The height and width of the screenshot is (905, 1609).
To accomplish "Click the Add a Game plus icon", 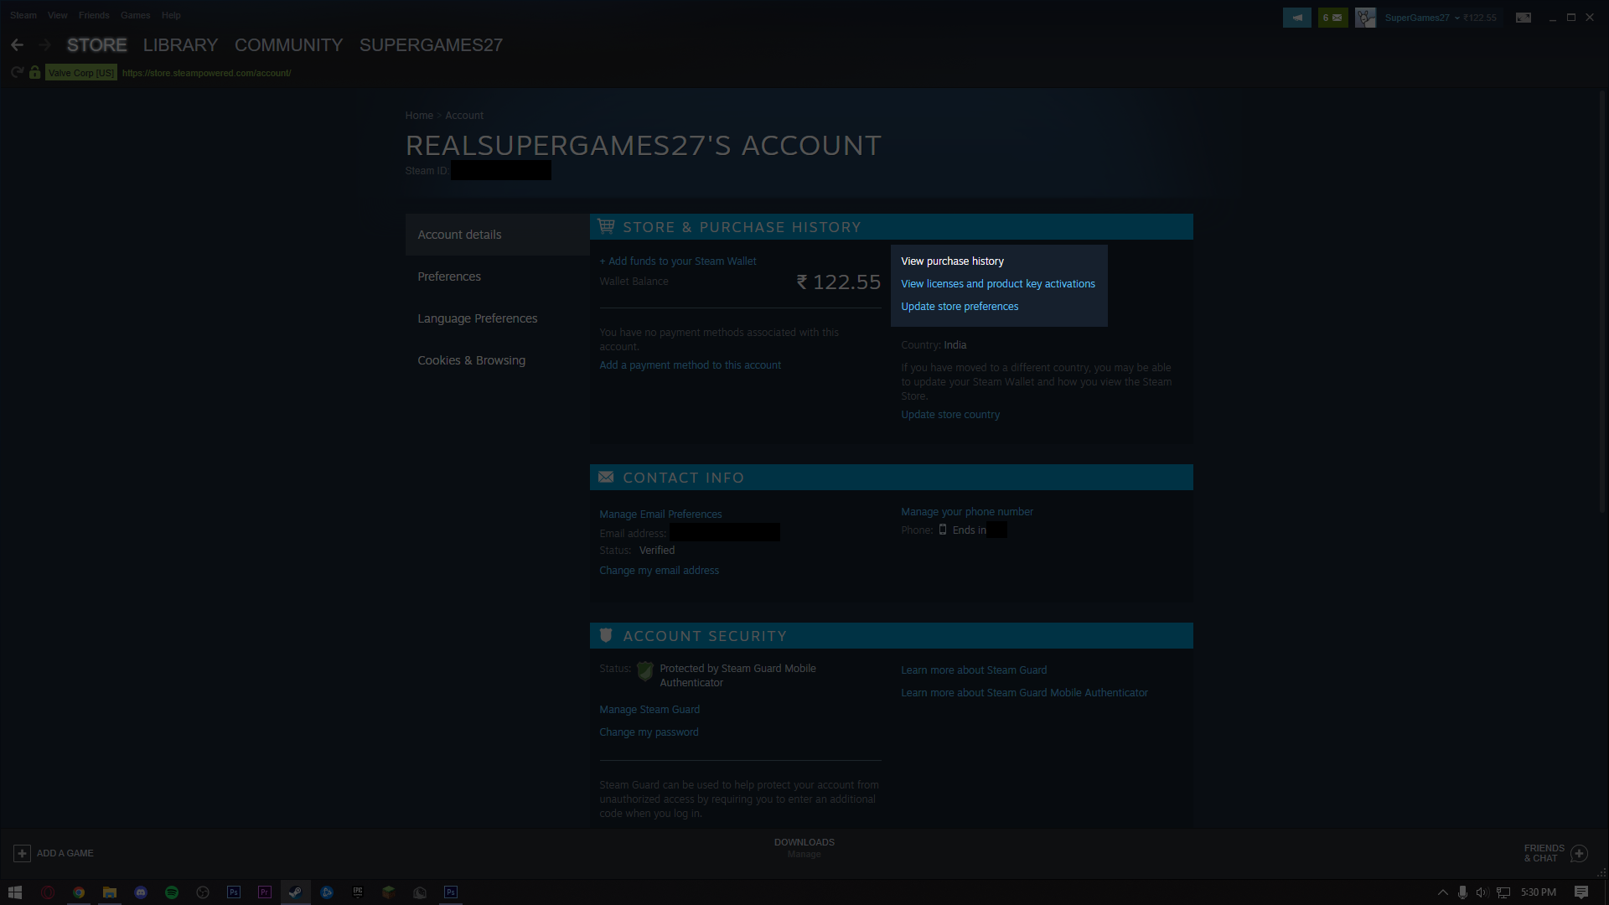I will click(23, 853).
